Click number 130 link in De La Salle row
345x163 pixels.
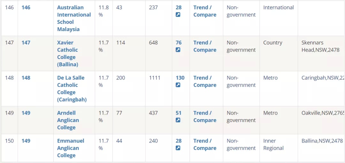(180, 77)
